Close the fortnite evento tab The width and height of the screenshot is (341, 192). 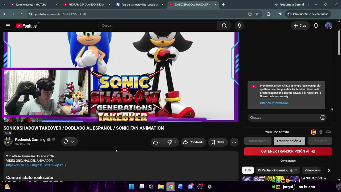tap(57, 5)
